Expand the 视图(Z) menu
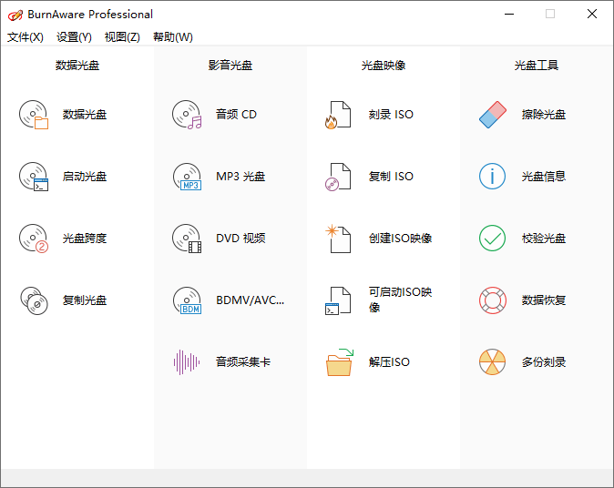 point(122,37)
